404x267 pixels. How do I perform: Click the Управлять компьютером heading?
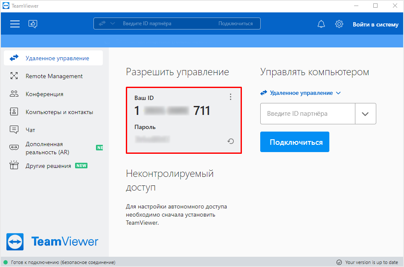[314, 72]
